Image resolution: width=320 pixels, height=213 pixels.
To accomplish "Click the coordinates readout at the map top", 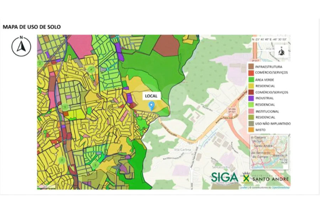I will tap(270, 39).
